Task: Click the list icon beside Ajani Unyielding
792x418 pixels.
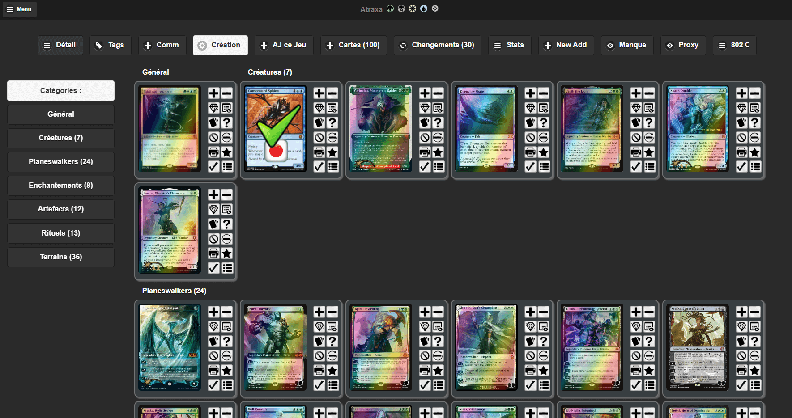Action: (438, 385)
